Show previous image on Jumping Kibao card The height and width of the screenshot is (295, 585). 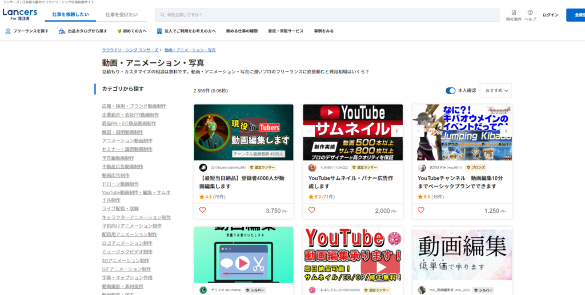tap(418, 131)
